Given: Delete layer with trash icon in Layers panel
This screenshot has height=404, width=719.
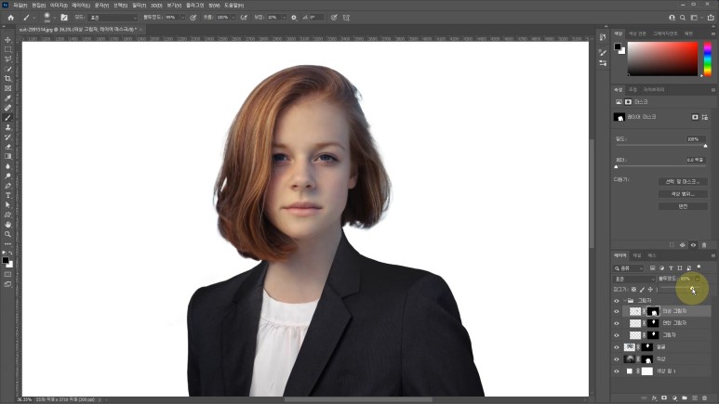Looking at the screenshot, I should click(x=705, y=398).
